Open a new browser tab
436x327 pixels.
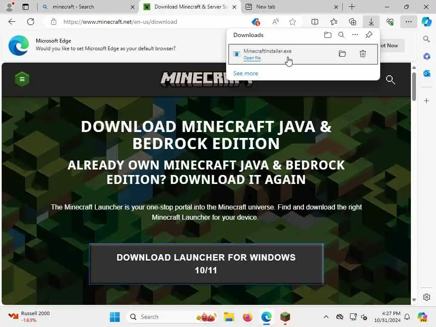(352, 7)
